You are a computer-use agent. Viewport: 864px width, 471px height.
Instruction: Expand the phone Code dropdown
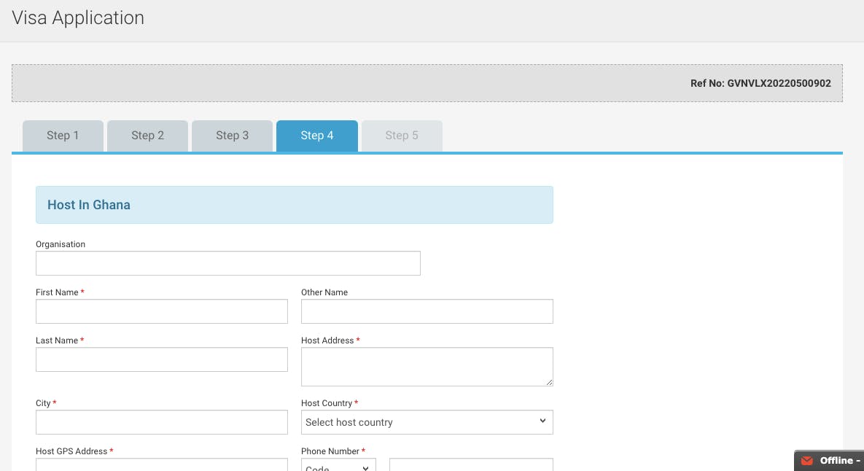338,465
